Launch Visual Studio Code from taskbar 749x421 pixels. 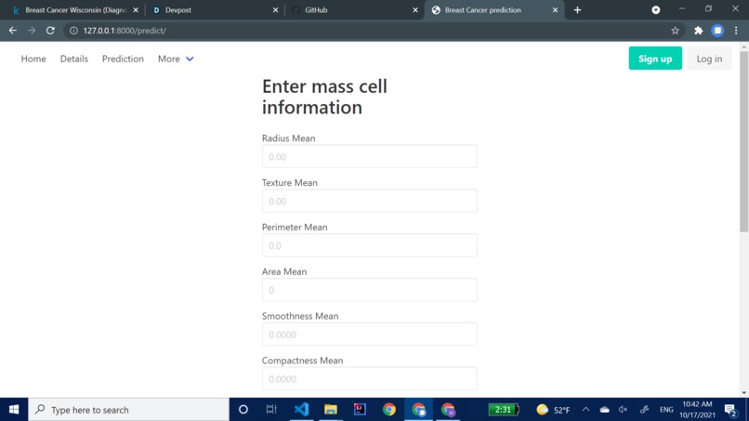[x=301, y=410]
